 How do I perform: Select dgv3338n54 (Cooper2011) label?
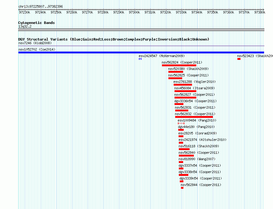point(200,172)
